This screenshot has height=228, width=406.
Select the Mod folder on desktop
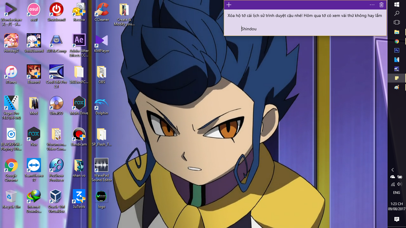(34, 106)
